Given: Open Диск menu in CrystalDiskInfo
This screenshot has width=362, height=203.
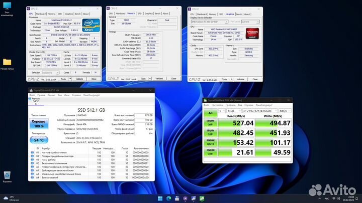Looking at the screenshot, I should click(67, 95).
